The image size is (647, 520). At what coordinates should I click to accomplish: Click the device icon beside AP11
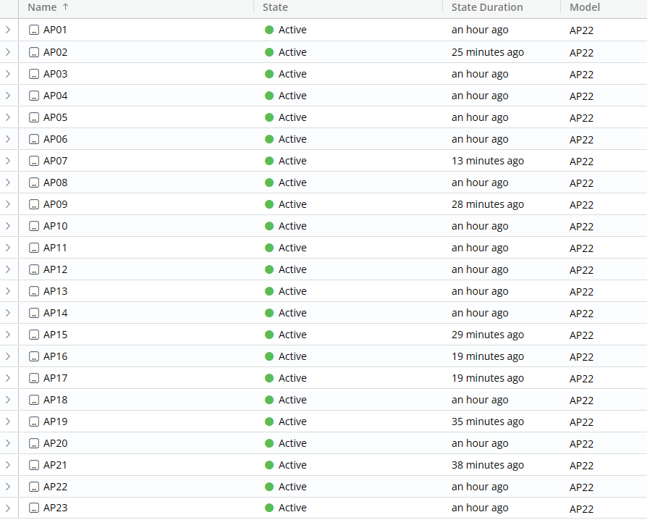pos(34,248)
